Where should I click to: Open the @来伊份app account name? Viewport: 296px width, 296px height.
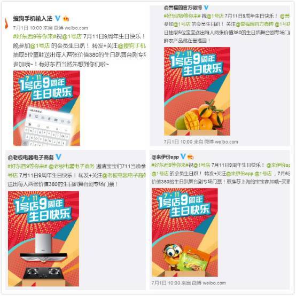coord(165,157)
